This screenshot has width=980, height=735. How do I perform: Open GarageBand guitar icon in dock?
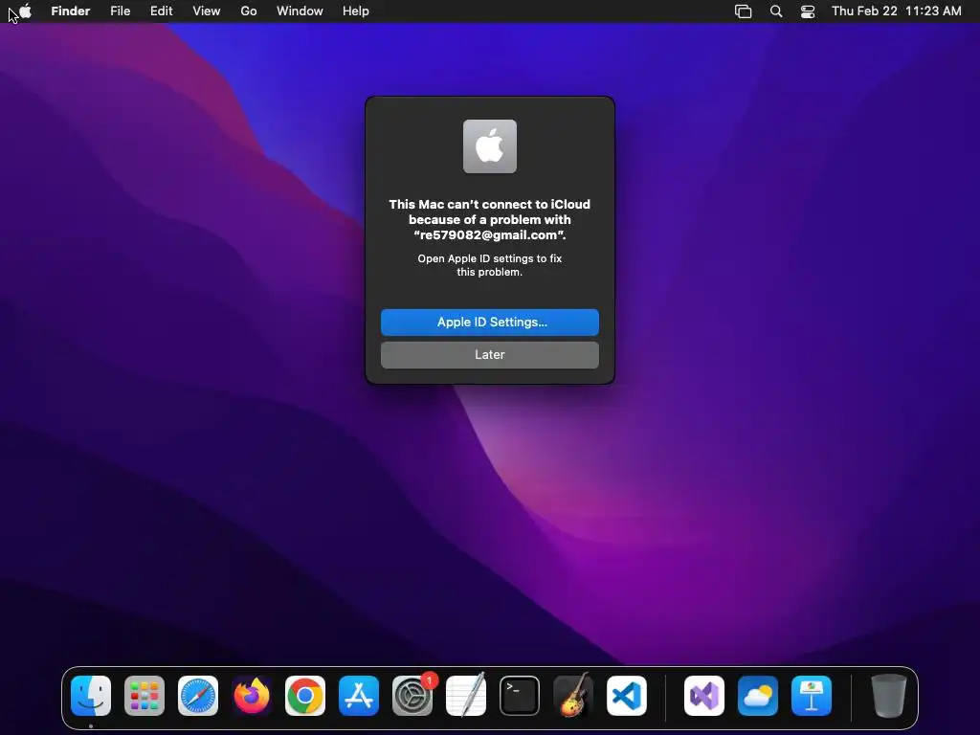tap(573, 696)
